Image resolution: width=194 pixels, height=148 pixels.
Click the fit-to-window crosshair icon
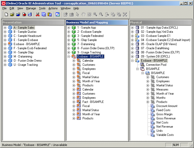pos(89,14)
